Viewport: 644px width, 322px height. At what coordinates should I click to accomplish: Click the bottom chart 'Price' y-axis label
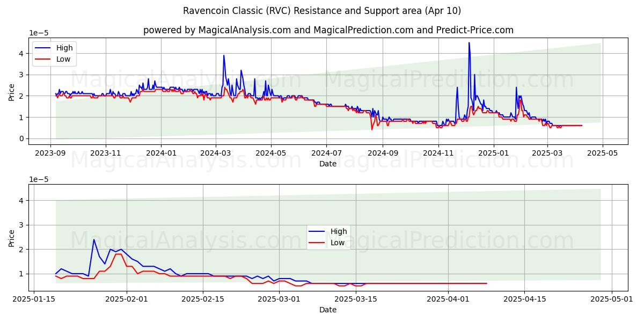(12, 238)
